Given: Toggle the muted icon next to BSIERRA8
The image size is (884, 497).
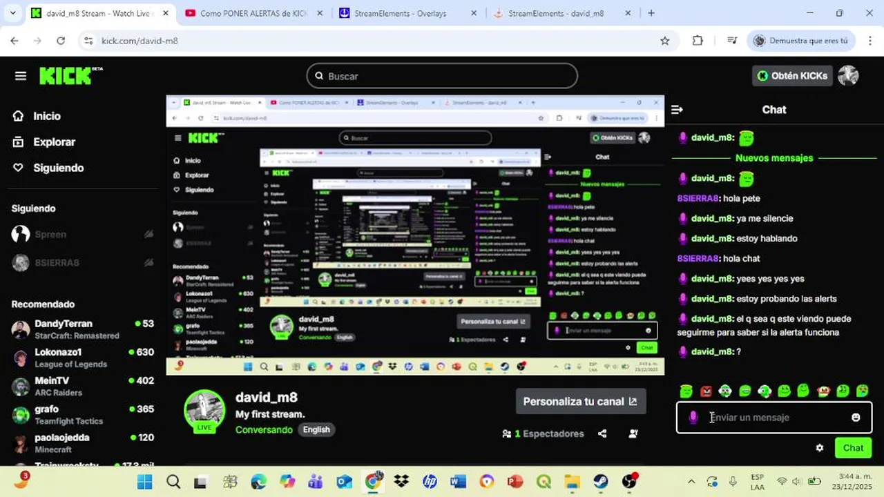Looking at the screenshot, I should click(148, 263).
